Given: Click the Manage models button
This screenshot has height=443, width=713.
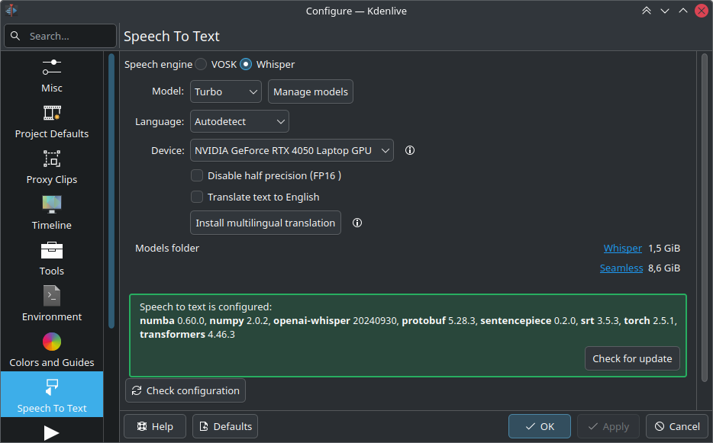Looking at the screenshot, I should 310,91.
